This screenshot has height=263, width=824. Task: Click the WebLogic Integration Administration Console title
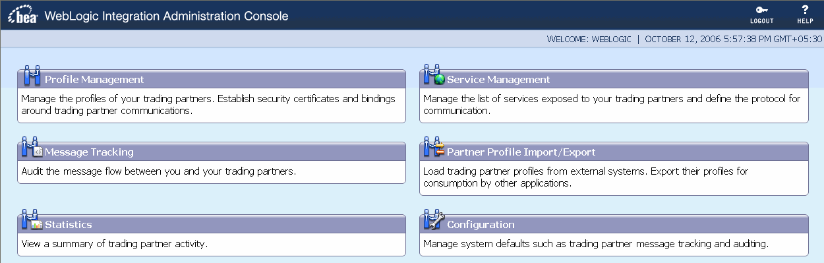tap(166, 16)
